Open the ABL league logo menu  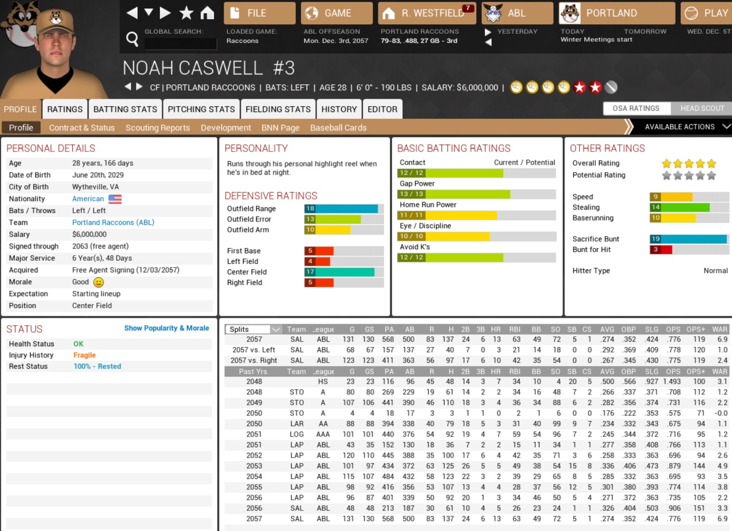[494, 13]
